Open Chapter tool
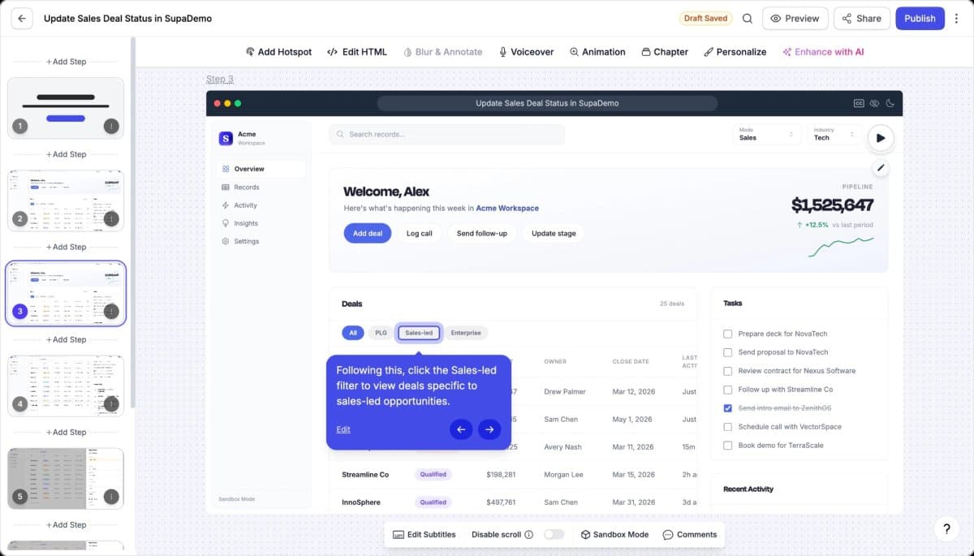The width and height of the screenshot is (974, 556). (665, 52)
